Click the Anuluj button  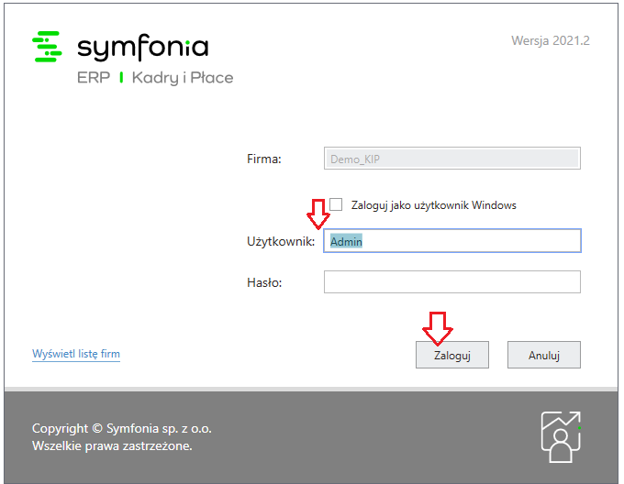pos(543,355)
